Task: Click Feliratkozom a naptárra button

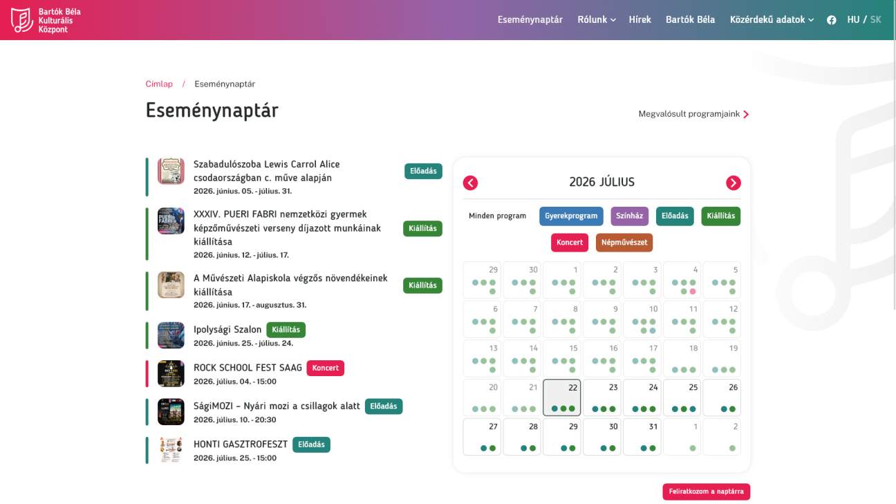Action: 706,492
